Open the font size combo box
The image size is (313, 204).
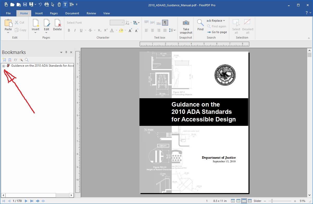pyautogui.click(x=117, y=23)
